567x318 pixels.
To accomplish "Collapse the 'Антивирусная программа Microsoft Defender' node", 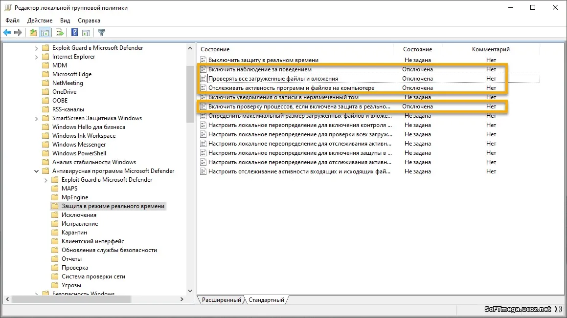I will point(36,170).
